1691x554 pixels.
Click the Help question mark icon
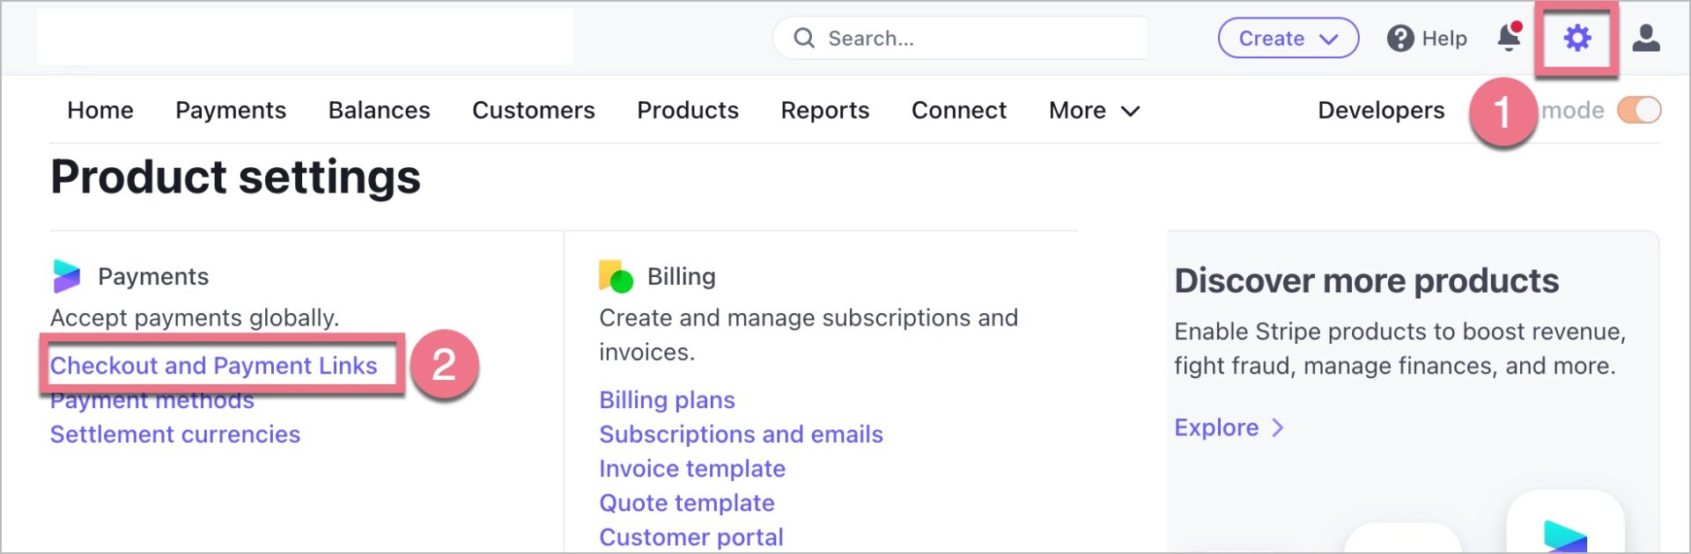point(1399,39)
